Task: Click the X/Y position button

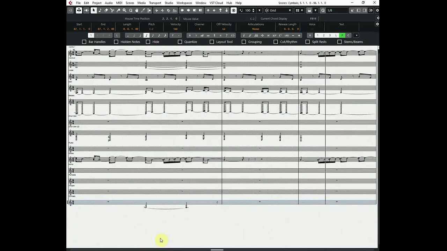Action: point(274,35)
